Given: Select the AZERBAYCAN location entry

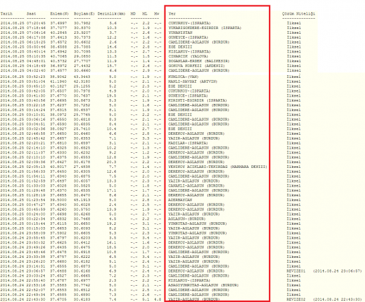Looking at the screenshot, I should click(x=181, y=199).
